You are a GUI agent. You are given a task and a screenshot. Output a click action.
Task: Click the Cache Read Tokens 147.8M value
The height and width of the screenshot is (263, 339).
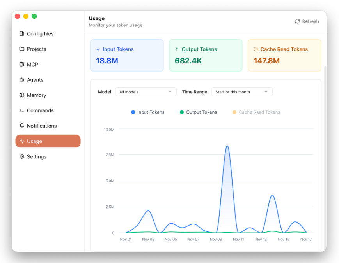point(266,61)
